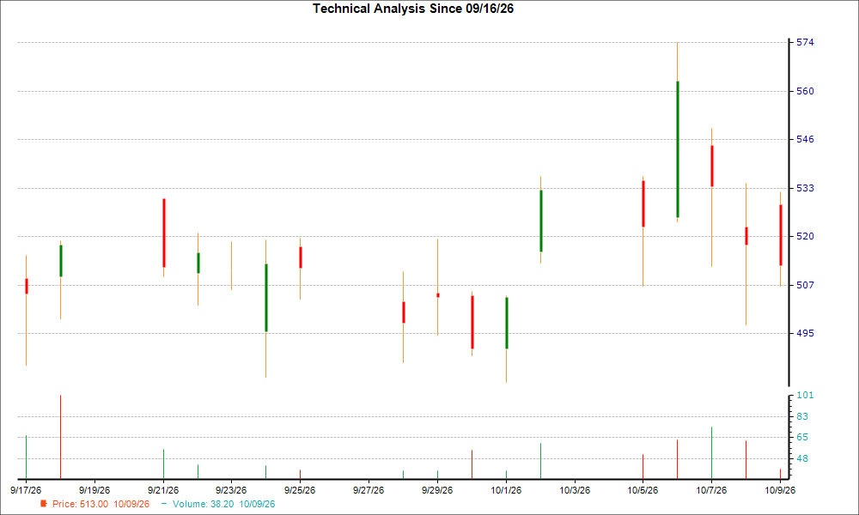
Task: Click the 65 volume axis label
Action: (x=802, y=437)
